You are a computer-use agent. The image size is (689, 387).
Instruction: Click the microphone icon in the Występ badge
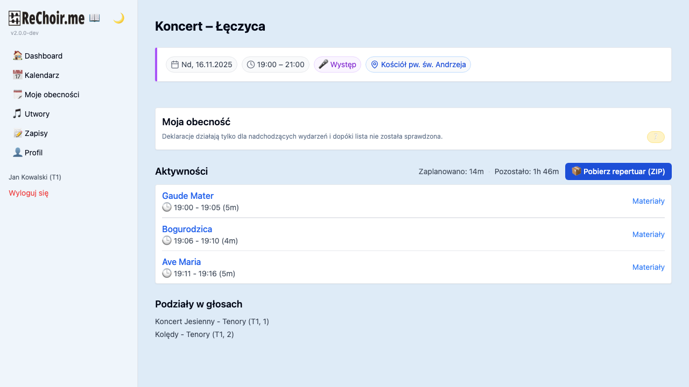pos(323,64)
